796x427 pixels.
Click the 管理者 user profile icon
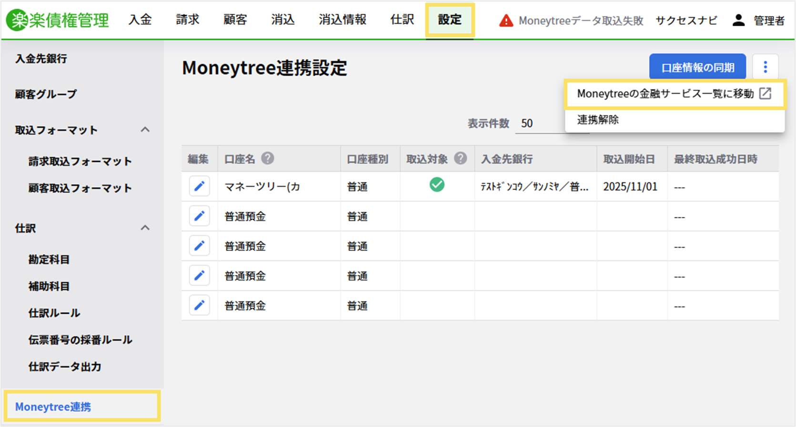coord(738,20)
